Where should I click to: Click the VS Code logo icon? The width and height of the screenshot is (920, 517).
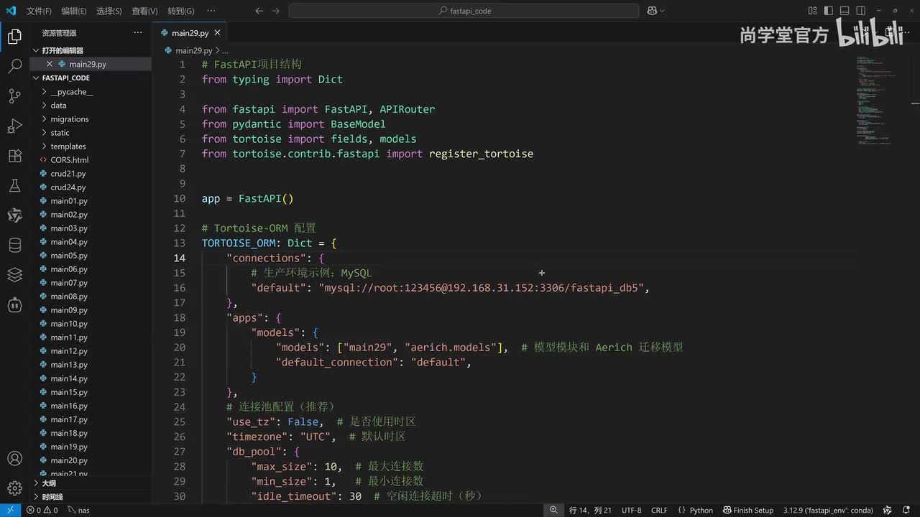pos(10,11)
